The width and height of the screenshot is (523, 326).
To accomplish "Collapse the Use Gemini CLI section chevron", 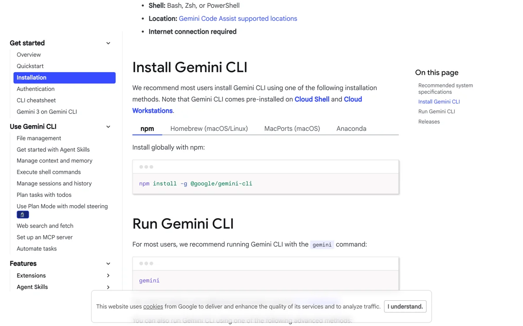I will coord(108,126).
